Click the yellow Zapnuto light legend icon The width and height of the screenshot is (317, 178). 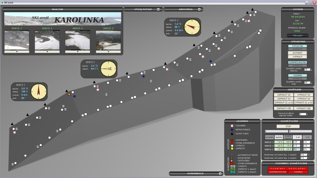point(232,148)
